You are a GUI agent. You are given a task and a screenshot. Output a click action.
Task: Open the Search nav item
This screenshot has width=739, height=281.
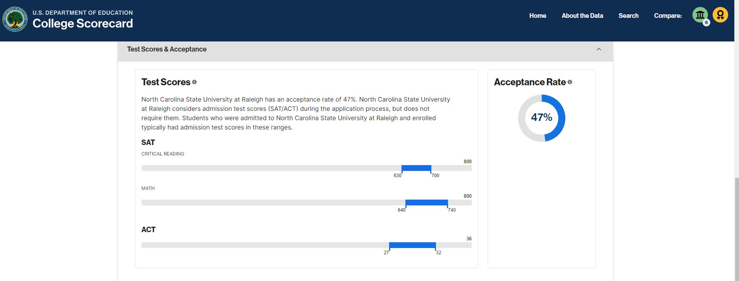[x=628, y=16]
